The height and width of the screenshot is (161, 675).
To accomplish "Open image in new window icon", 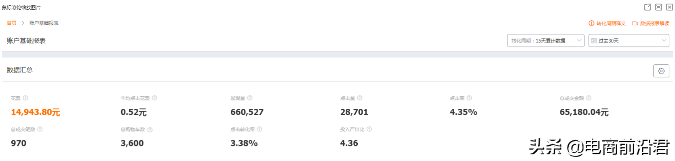I will pyautogui.click(x=648, y=7).
